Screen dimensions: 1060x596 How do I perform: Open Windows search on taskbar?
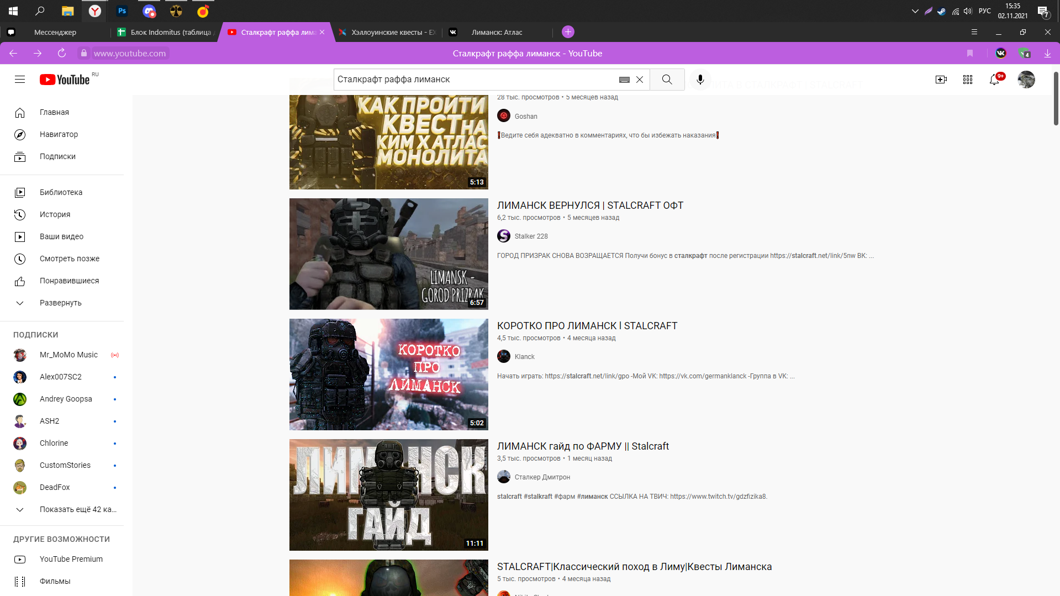pos(40,11)
